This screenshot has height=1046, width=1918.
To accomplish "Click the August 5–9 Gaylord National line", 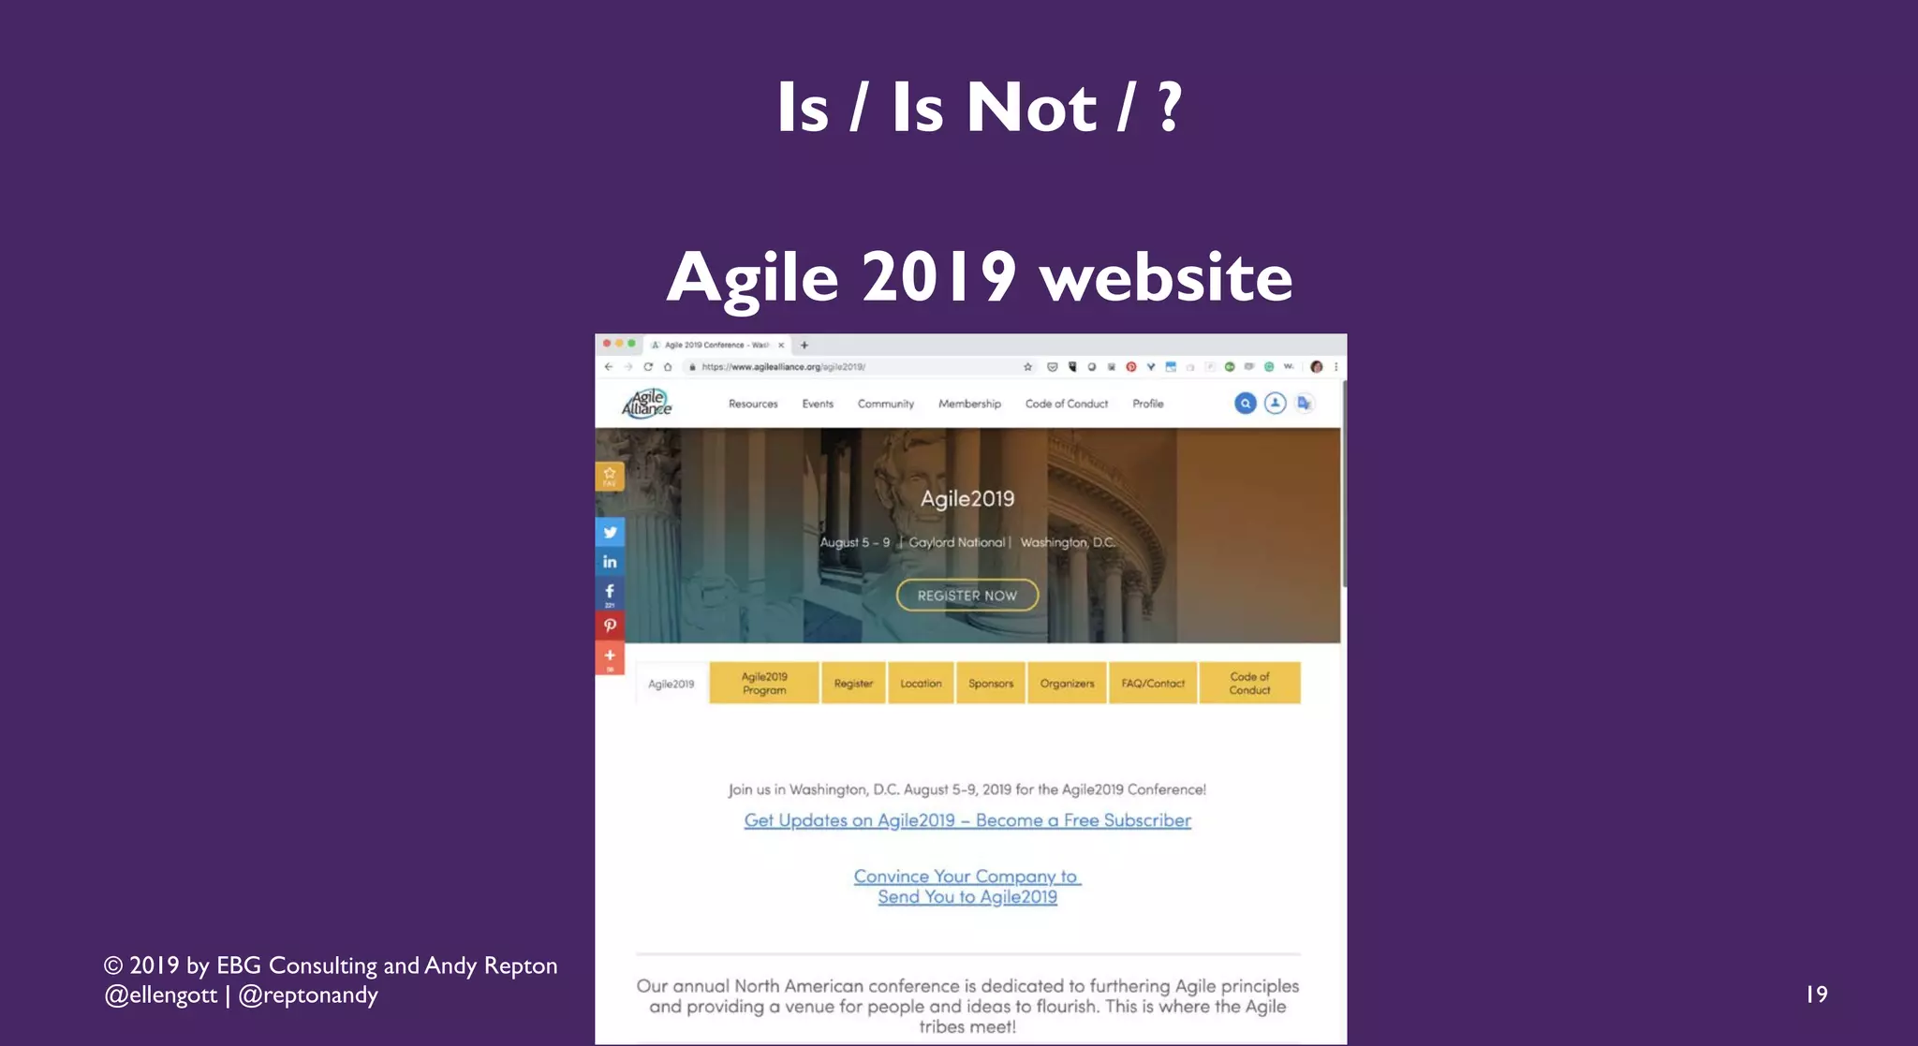I will coord(967,542).
